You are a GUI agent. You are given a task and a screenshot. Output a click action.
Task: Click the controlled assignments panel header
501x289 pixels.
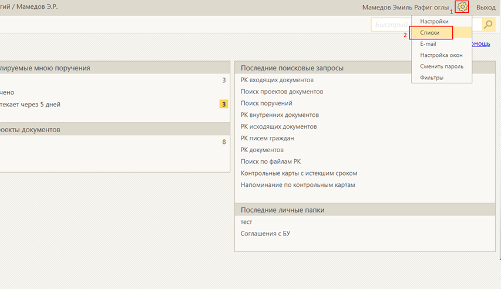pos(115,68)
